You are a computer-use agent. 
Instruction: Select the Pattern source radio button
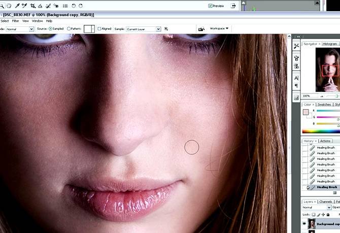tap(69, 29)
